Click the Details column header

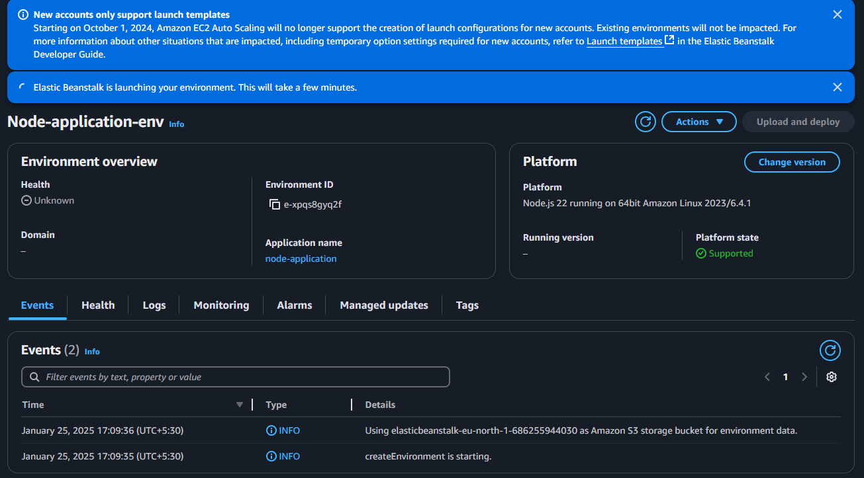pos(380,405)
